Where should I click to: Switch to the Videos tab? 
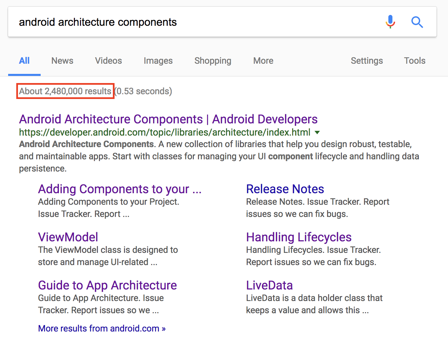108,61
